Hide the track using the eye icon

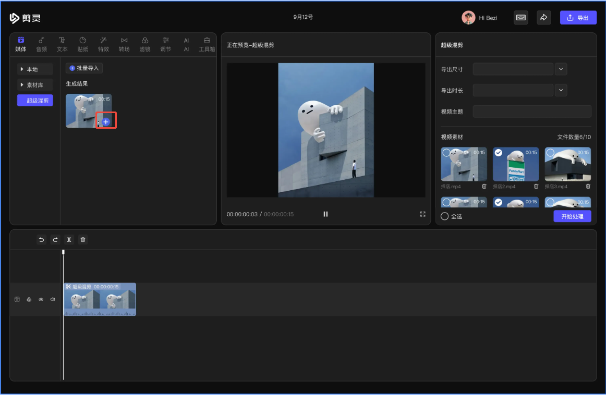(41, 300)
